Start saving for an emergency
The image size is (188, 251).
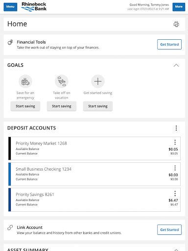[25, 106]
